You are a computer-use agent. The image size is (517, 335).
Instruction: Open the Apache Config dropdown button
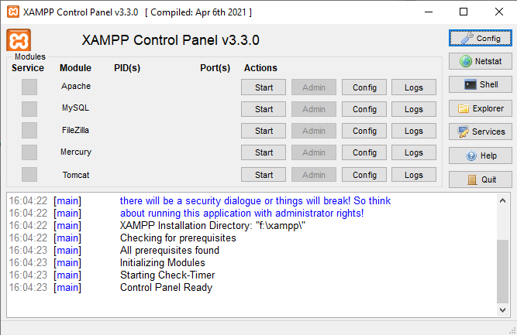coord(364,87)
